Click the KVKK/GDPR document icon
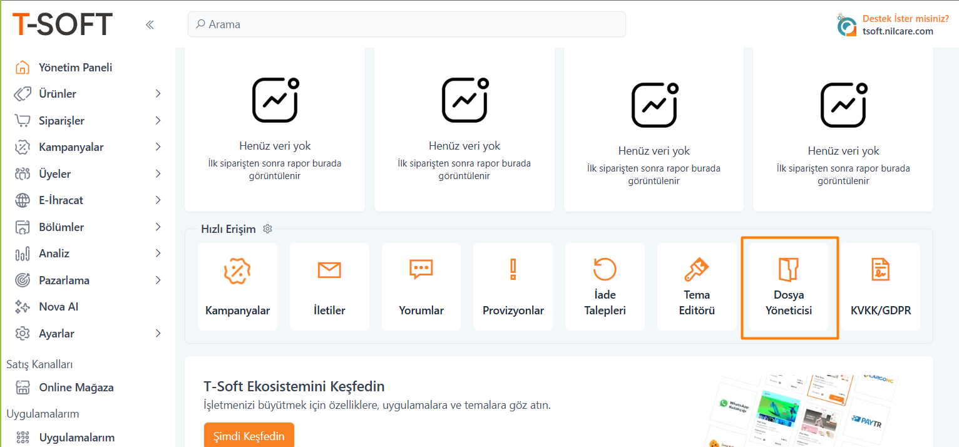Image resolution: width=959 pixels, height=447 pixels. pyautogui.click(x=881, y=269)
